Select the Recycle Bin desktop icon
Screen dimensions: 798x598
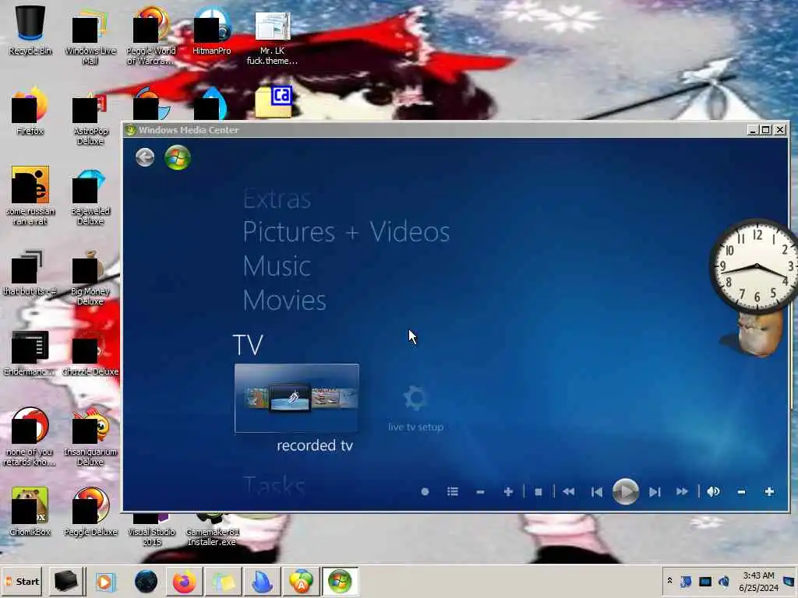[30, 30]
